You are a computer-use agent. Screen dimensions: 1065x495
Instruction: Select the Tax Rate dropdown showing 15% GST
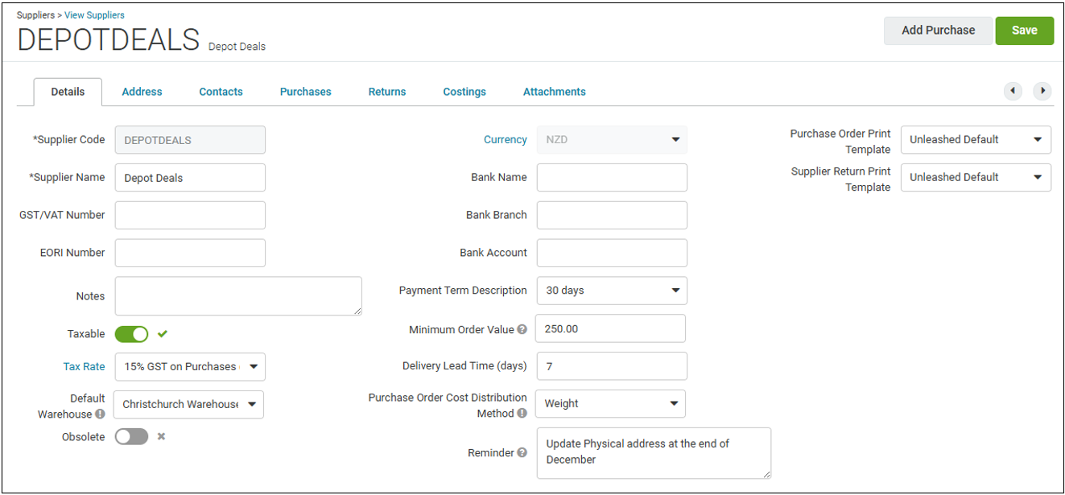click(190, 366)
